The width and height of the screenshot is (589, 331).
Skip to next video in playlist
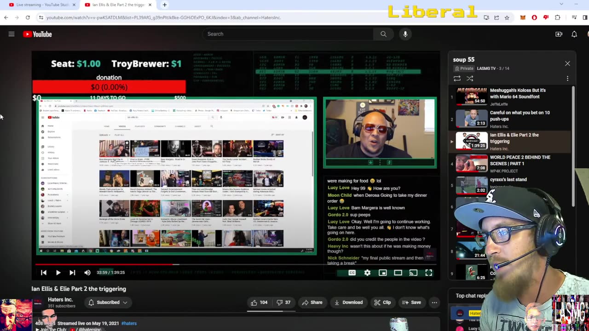[72, 273]
